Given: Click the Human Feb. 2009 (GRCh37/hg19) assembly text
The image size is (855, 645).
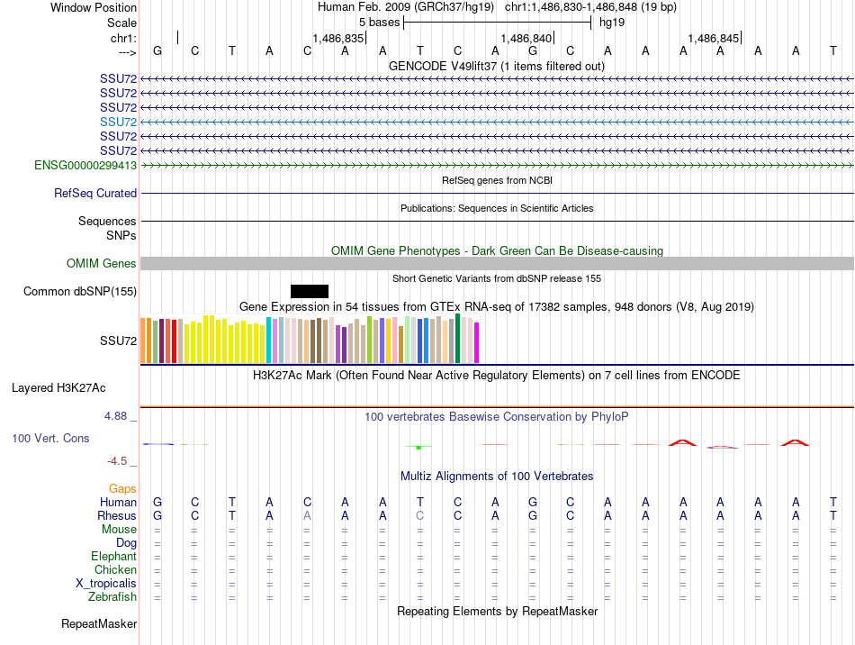Looking at the screenshot, I should [406, 7].
